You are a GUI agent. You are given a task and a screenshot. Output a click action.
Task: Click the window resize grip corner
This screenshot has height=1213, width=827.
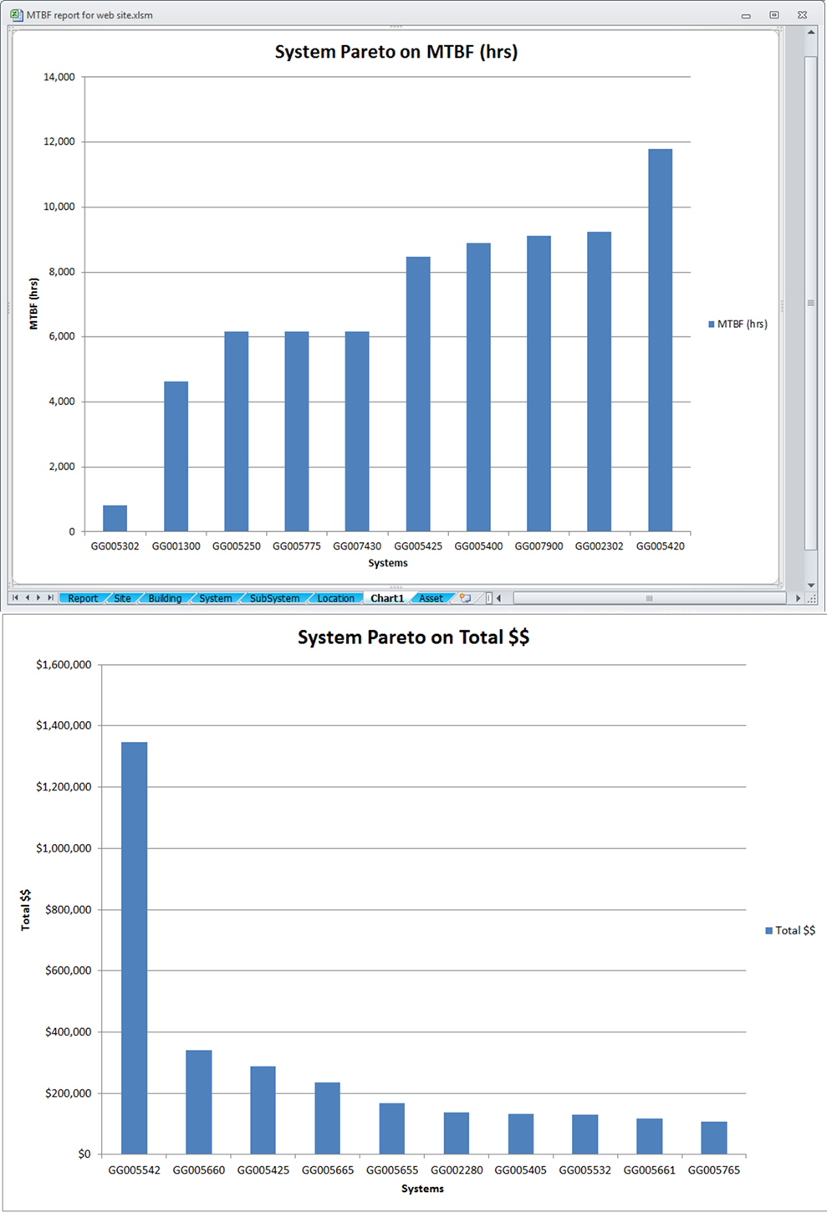coord(811,598)
